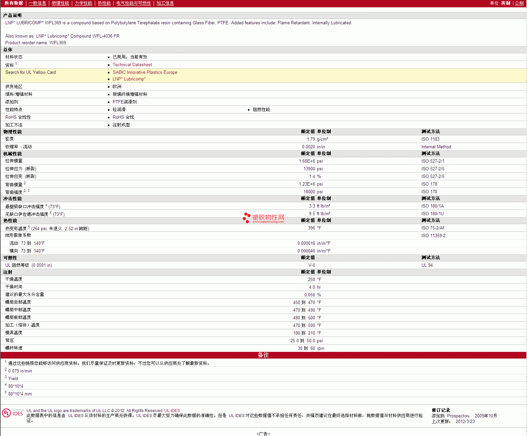This screenshot has width=527, height=436.
Task: Click the 18000 psi flexural strength value
Action: click(x=309, y=192)
